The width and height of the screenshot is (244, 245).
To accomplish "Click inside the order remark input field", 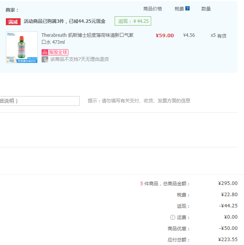I will [x=40, y=101].
